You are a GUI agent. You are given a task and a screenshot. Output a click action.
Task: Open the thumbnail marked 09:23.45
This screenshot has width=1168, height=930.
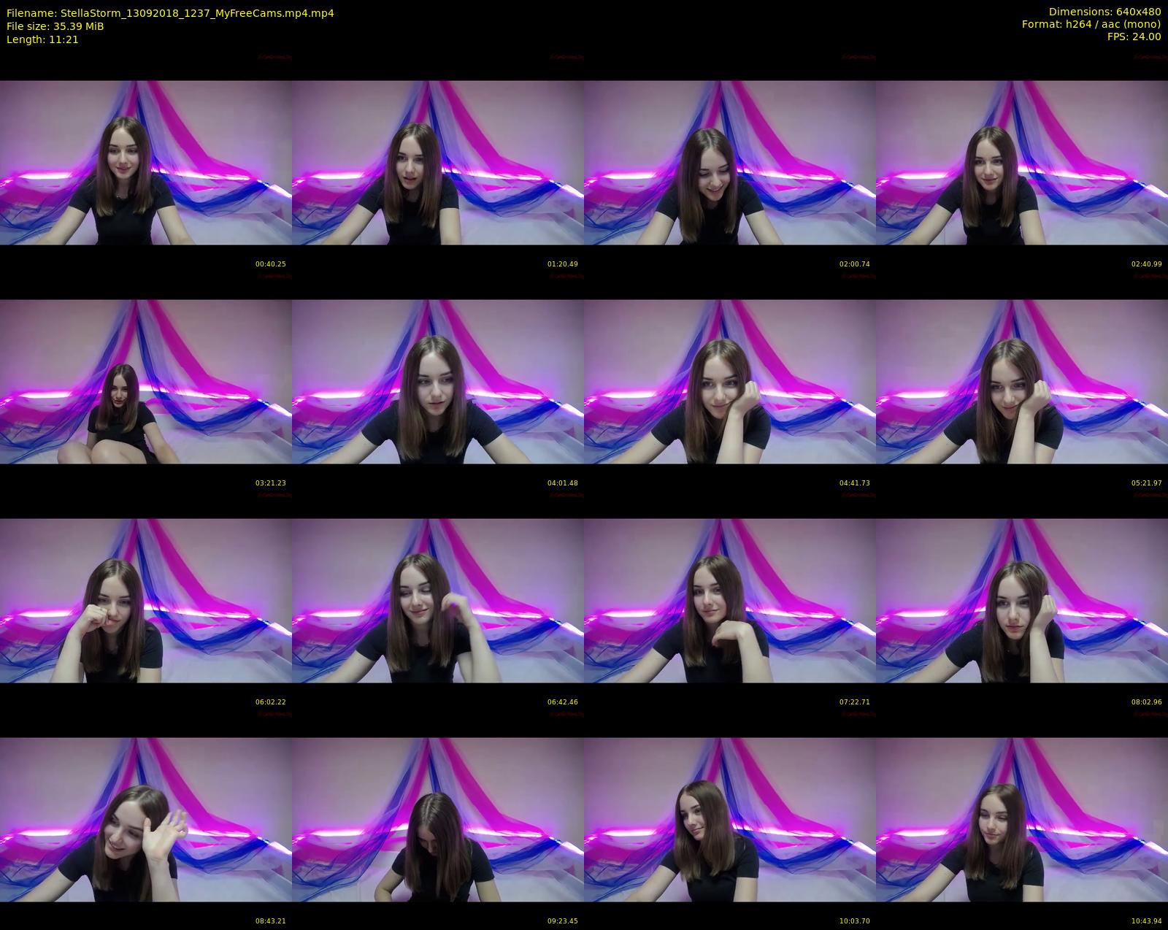click(438, 819)
